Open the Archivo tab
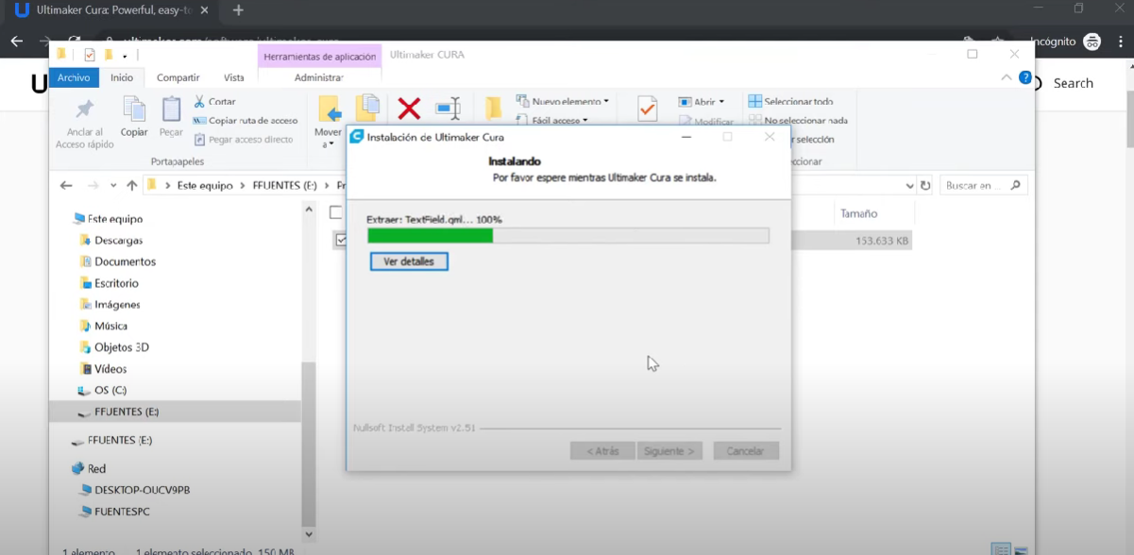Screen dimensions: 1134x555 74,77
